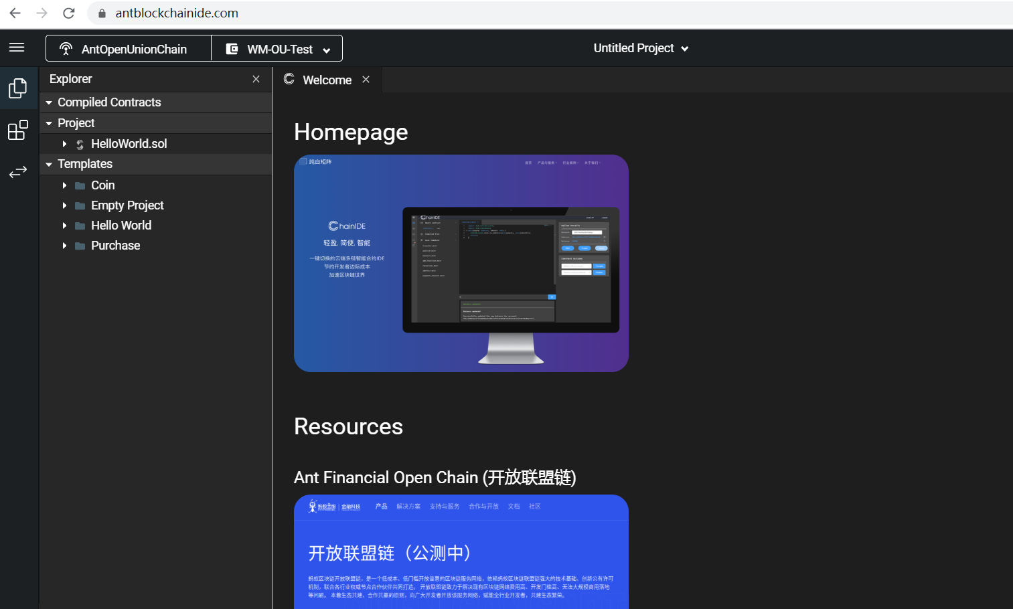This screenshot has height=609, width=1013.
Task: Select the Hello World template label
Action: click(x=121, y=226)
